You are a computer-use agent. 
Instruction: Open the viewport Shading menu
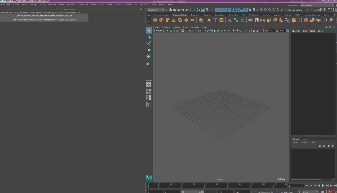coord(166,28)
